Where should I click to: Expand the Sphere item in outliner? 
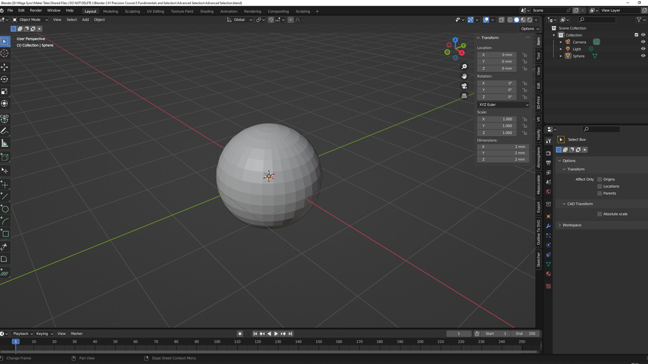pos(561,55)
